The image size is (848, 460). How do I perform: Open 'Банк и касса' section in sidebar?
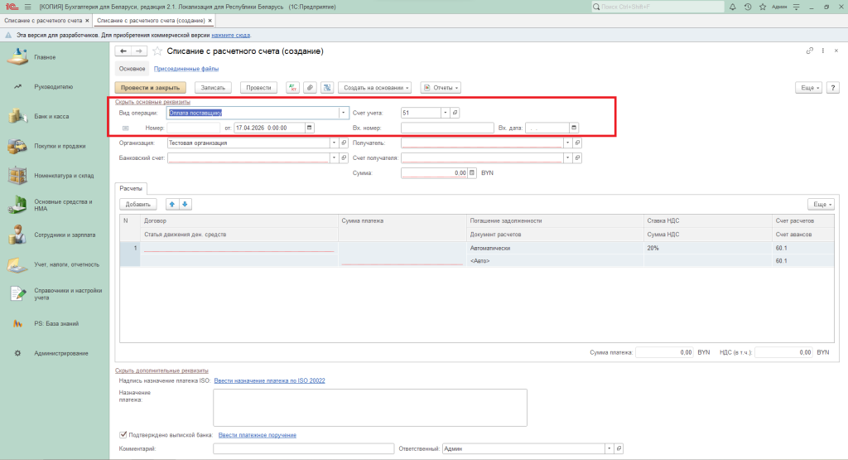pos(51,116)
